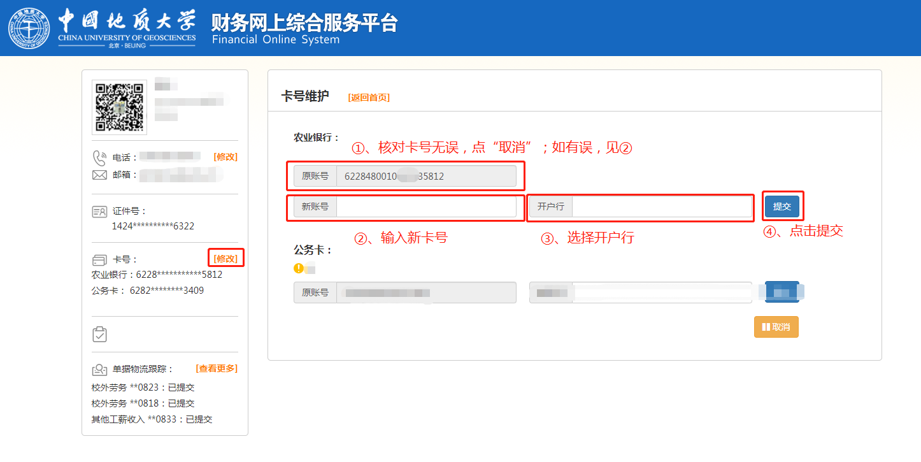Click 财务网上综合服务平台 title text

pyautogui.click(x=304, y=22)
